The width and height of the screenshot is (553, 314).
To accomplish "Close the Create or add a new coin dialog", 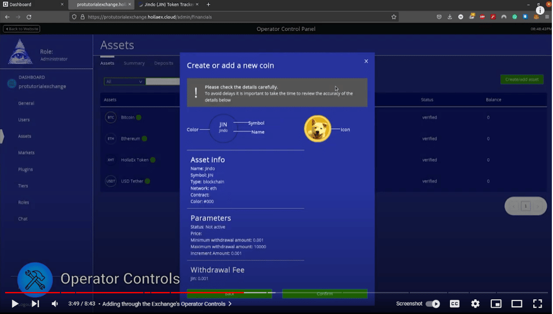I will 366,61.
